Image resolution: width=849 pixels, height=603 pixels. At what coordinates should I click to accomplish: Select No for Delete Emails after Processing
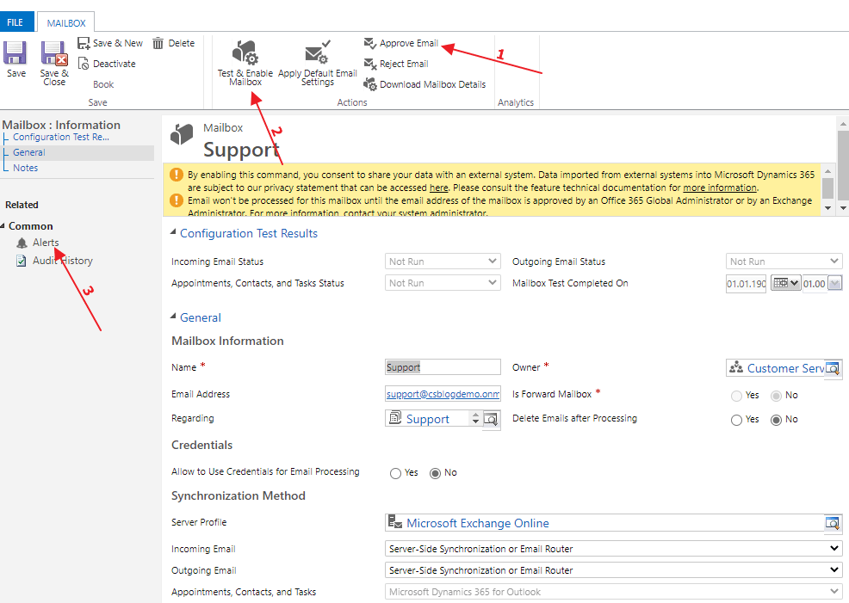[777, 420]
